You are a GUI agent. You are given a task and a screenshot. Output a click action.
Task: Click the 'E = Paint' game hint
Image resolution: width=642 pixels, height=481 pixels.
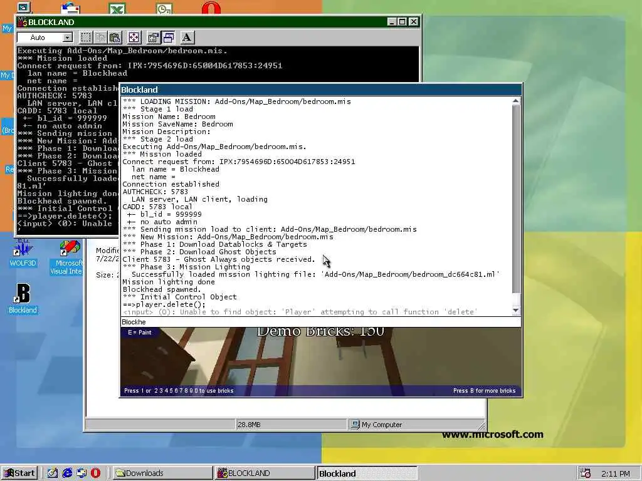[140, 333]
